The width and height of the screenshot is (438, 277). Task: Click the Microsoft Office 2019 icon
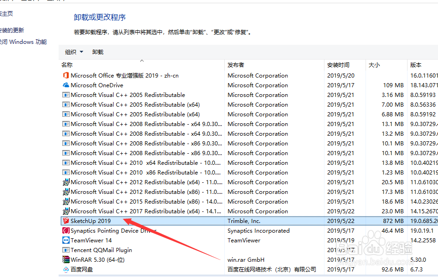pos(66,75)
